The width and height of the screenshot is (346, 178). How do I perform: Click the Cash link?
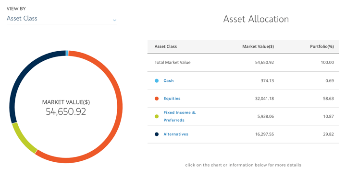(x=169, y=81)
